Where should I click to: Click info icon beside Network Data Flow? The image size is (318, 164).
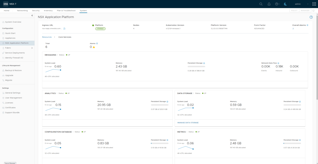278,63
